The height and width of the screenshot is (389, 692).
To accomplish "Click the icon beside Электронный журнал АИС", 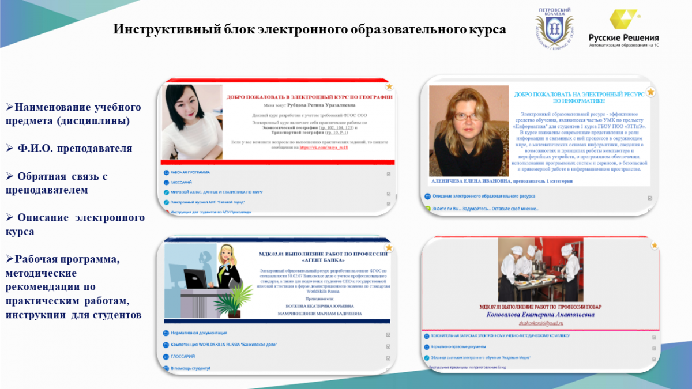I will click(x=166, y=203).
